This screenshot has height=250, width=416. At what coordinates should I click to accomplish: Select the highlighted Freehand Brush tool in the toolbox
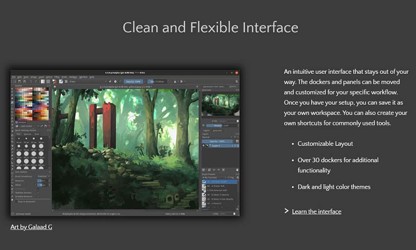(x=12, y=102)
